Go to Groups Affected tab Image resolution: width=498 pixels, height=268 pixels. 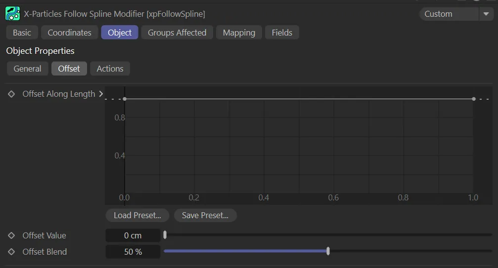coord(177,33)
